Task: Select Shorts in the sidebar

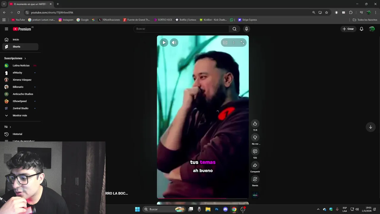Action: point(20,47)
